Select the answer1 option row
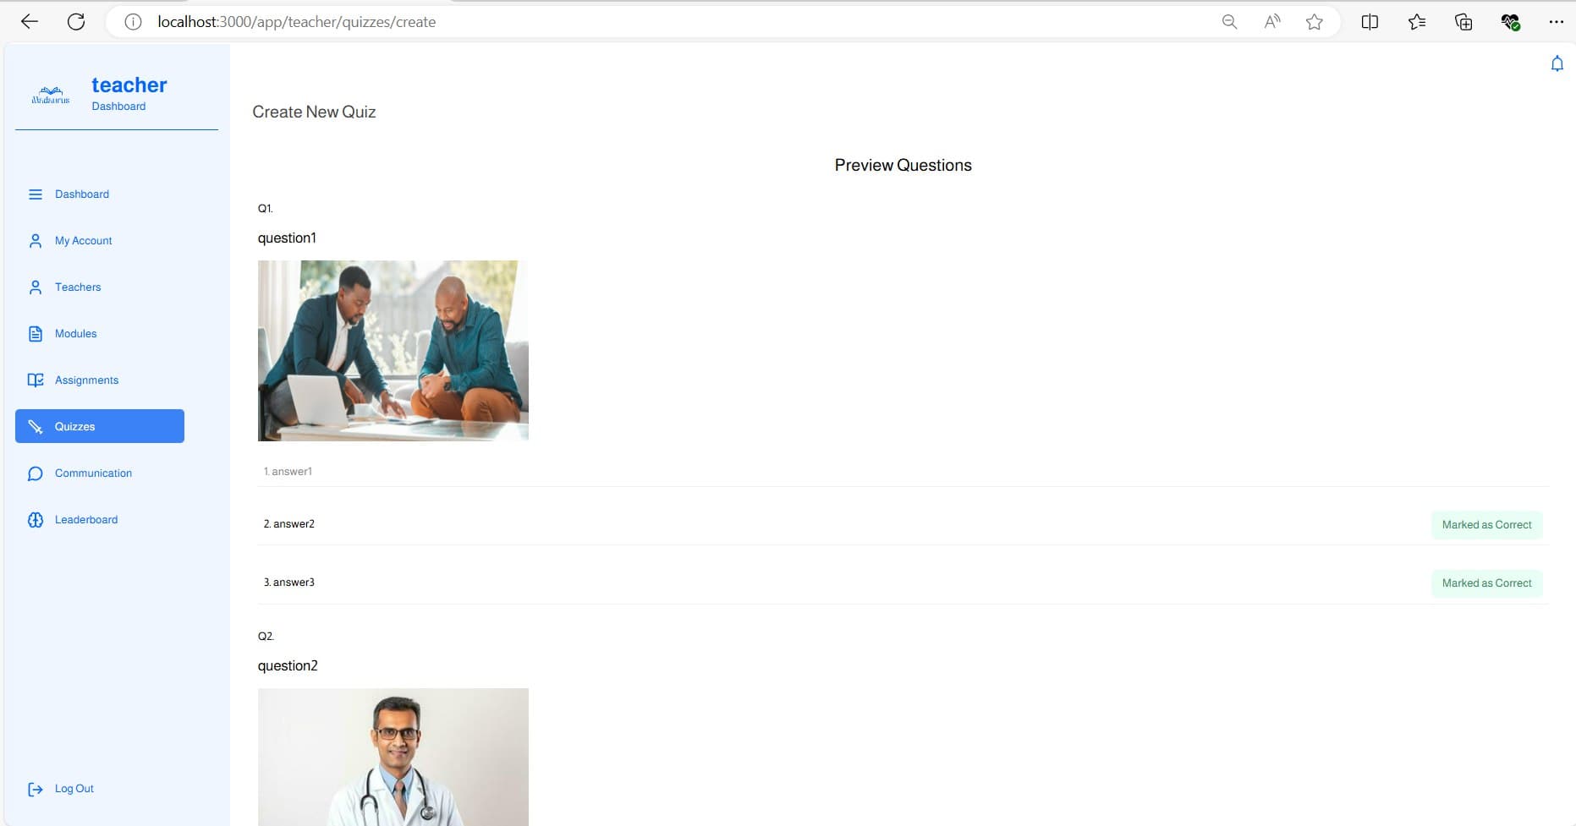The image size is (1576, 826). point(903,472)
